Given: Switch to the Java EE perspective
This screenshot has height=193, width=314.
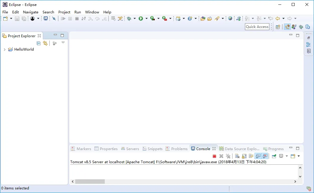Looking at the screenshot, I should [x=287, y=27].
